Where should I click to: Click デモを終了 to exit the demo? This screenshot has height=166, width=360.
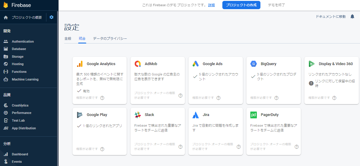[x=276, y=5]
